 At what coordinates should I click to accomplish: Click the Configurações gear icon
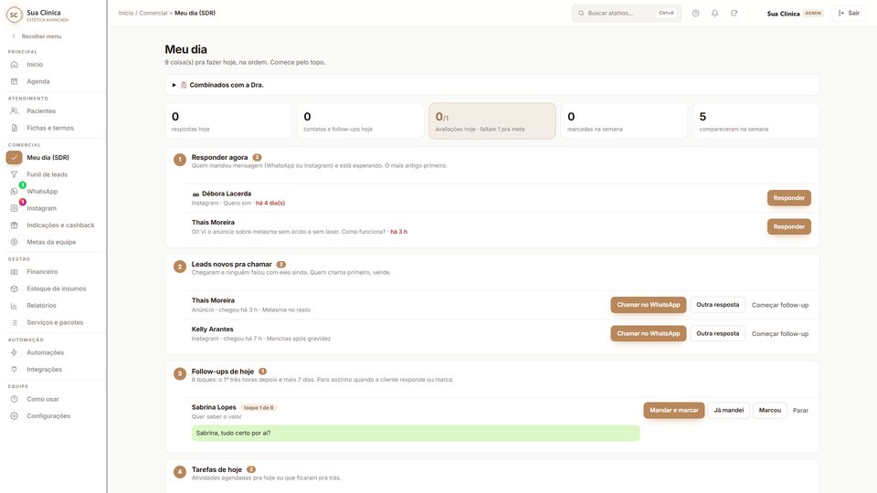14,416
